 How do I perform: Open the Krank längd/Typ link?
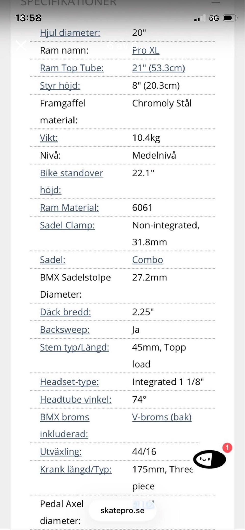[76, 470]
